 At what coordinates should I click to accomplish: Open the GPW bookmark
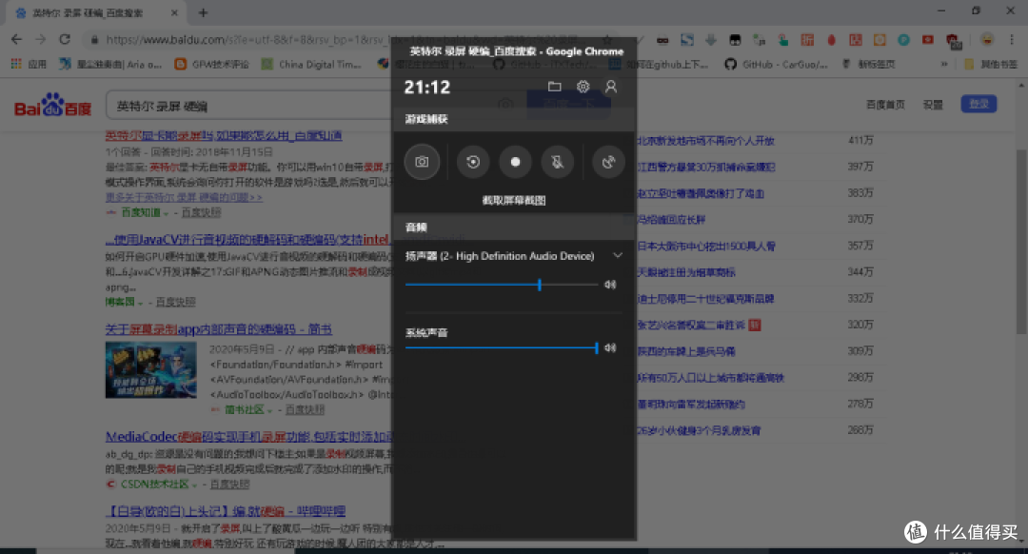[212, 64]
